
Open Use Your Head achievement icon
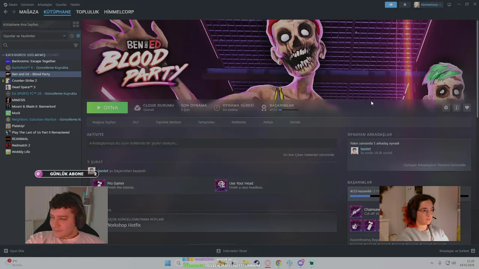221,185
